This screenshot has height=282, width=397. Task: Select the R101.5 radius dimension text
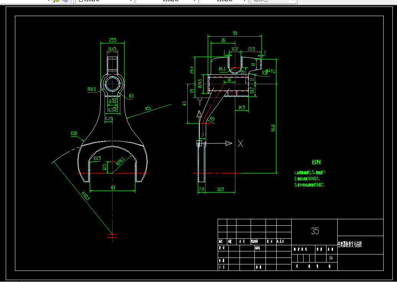point(86,196)
